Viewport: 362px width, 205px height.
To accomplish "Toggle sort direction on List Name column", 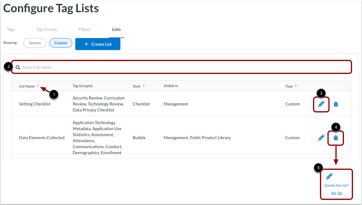I will pyautogui.click(x=38, y=86).
